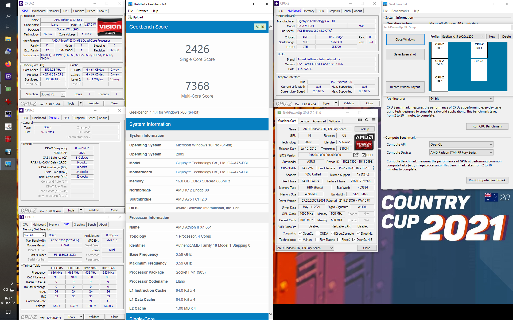
Task: Open File Explorer from the taskbar
Action: point(8,39)
